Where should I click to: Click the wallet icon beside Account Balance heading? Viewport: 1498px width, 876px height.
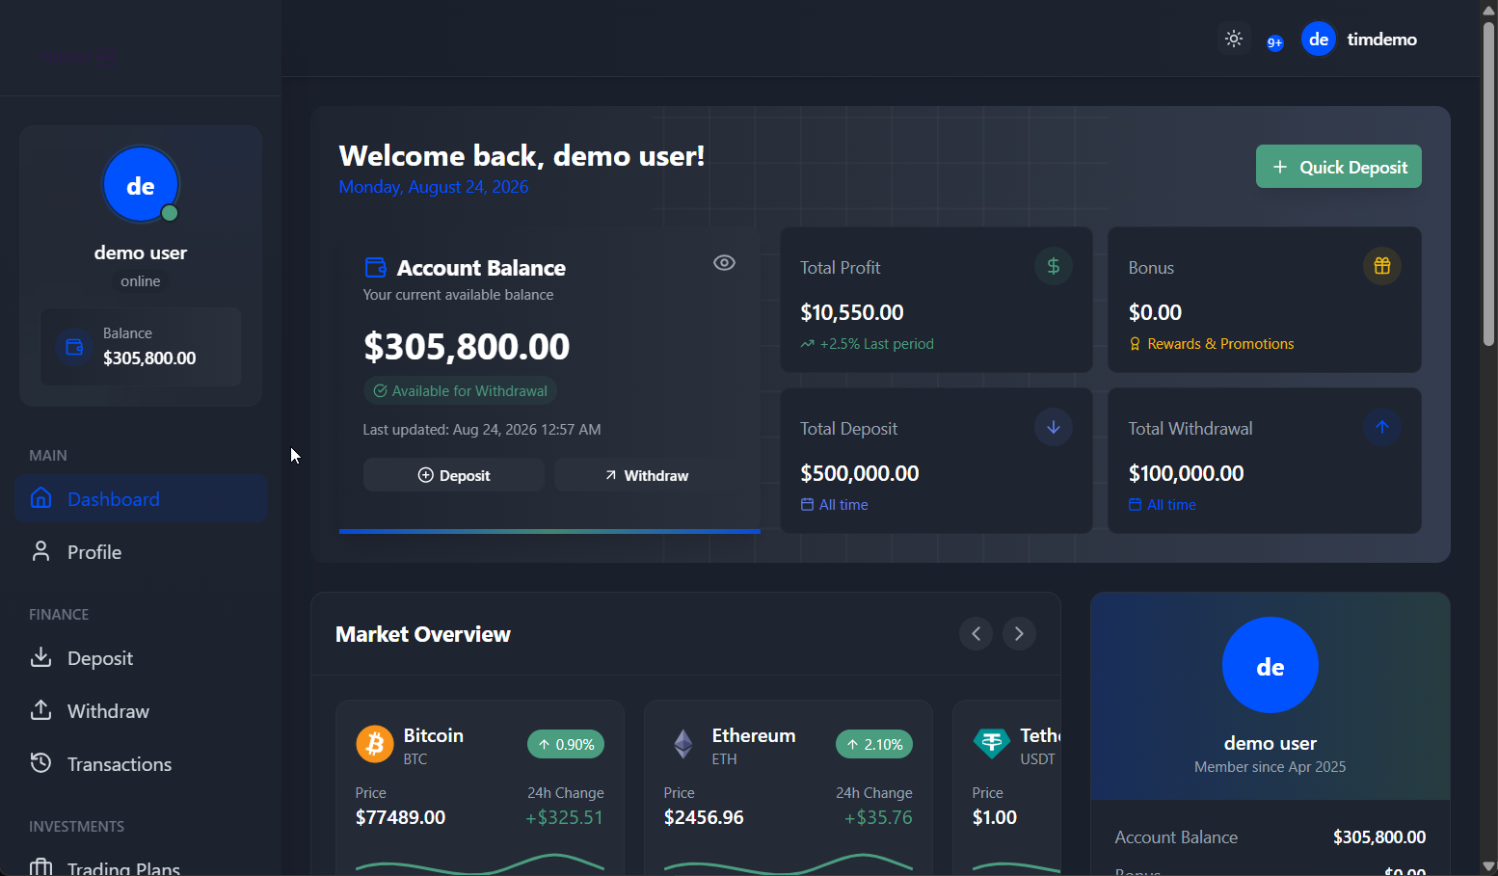(375, 267)
